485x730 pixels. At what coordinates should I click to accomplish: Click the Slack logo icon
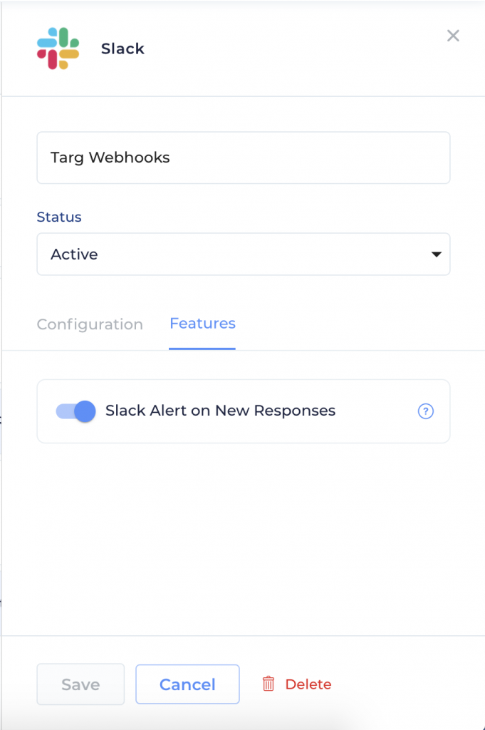point(58,48)
